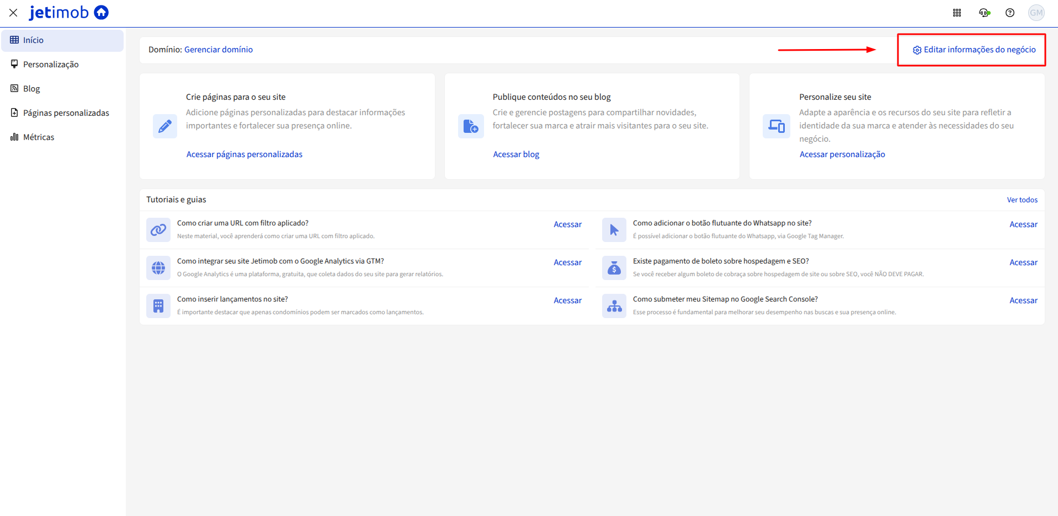The height and width of the screenshot is (516, 1058).
Task: Click Ver todos in Tutoriais e guias
Action: [1022, 200]
